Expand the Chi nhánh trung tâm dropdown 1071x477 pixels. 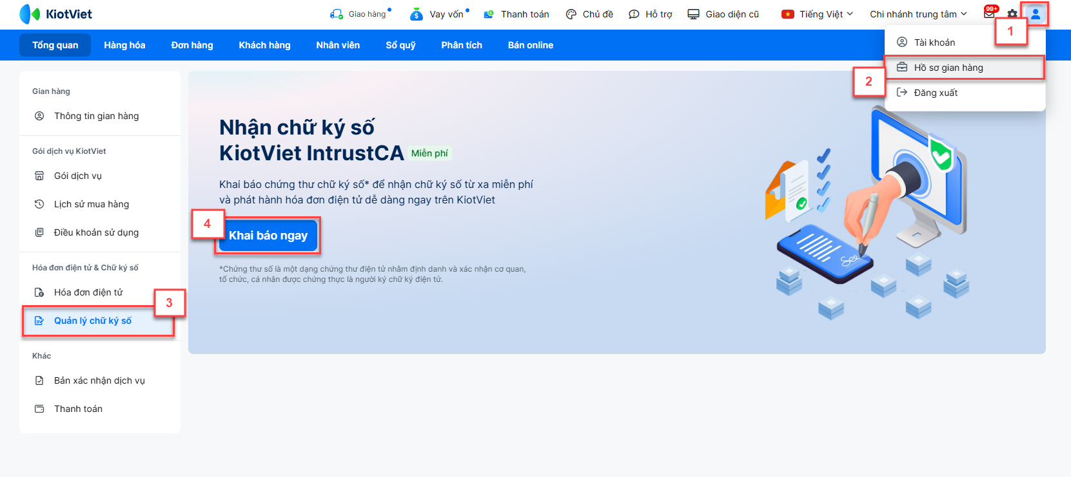918,14
